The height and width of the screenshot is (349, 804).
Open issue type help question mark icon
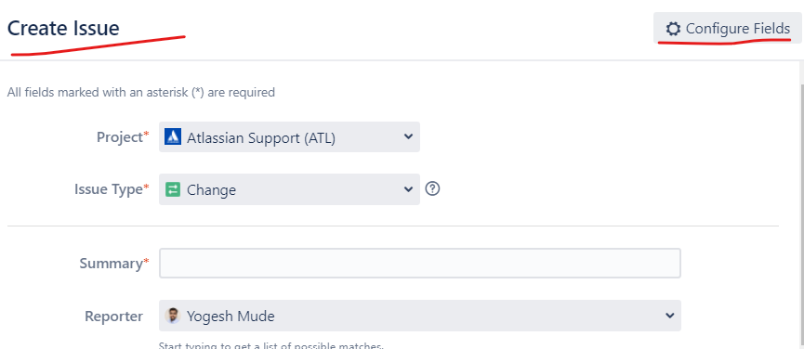433,188
